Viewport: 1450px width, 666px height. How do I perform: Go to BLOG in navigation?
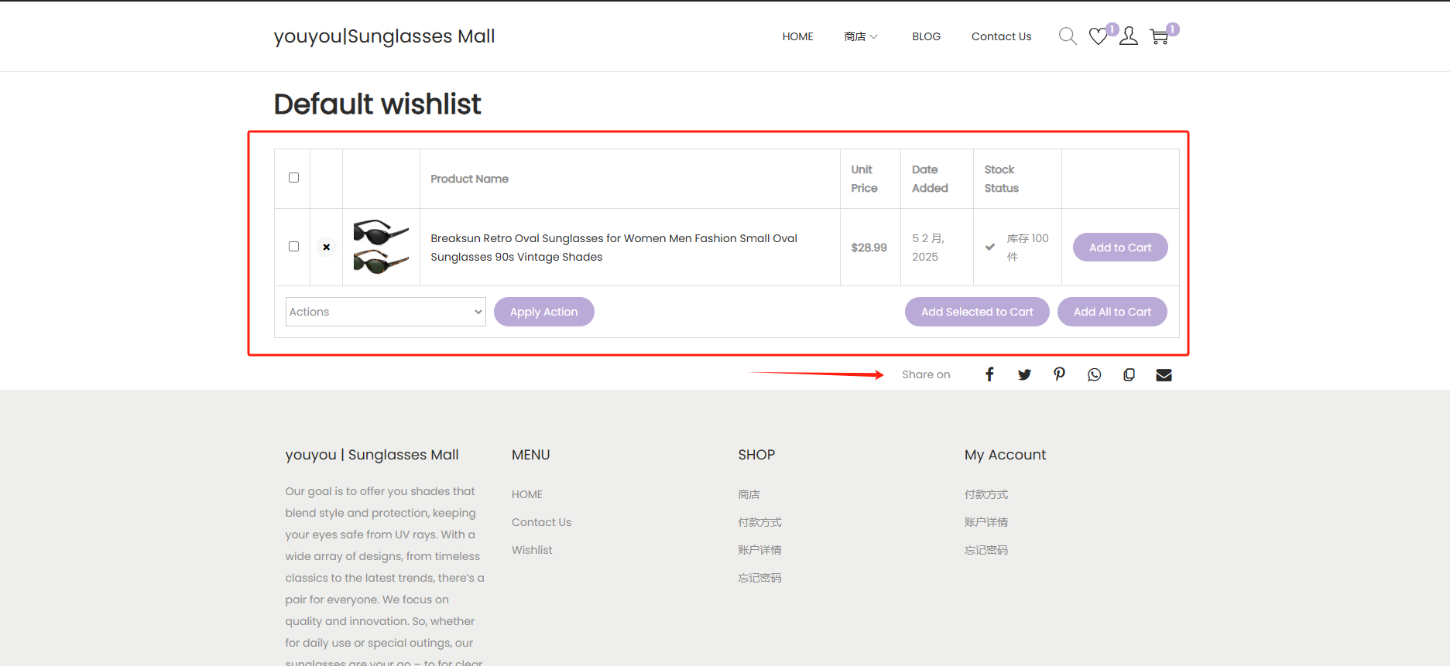926,36
